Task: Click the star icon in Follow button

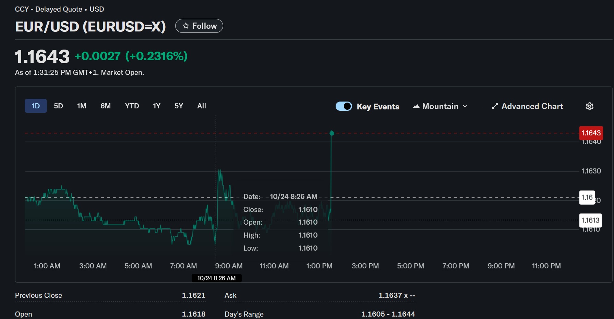Action: click(186, 26)
